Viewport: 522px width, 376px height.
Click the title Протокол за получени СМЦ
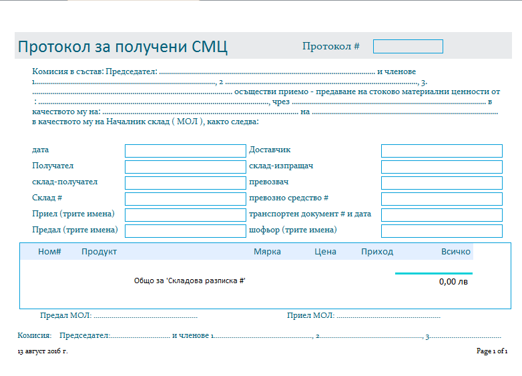pos(123,47)
